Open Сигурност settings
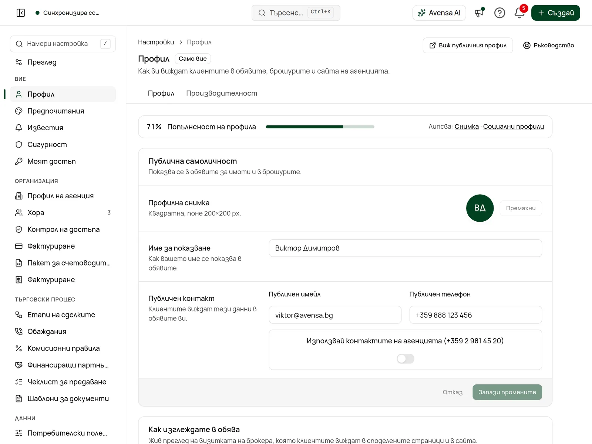Image resolution: width=592 pixels, height=444 pixels. pos(63,145)
